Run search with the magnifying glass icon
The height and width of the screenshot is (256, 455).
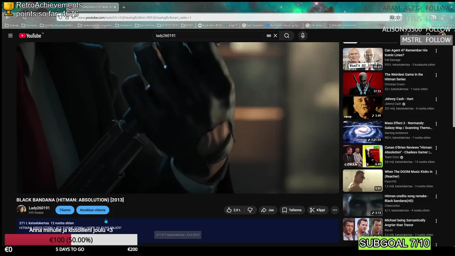tap(287, 36)
